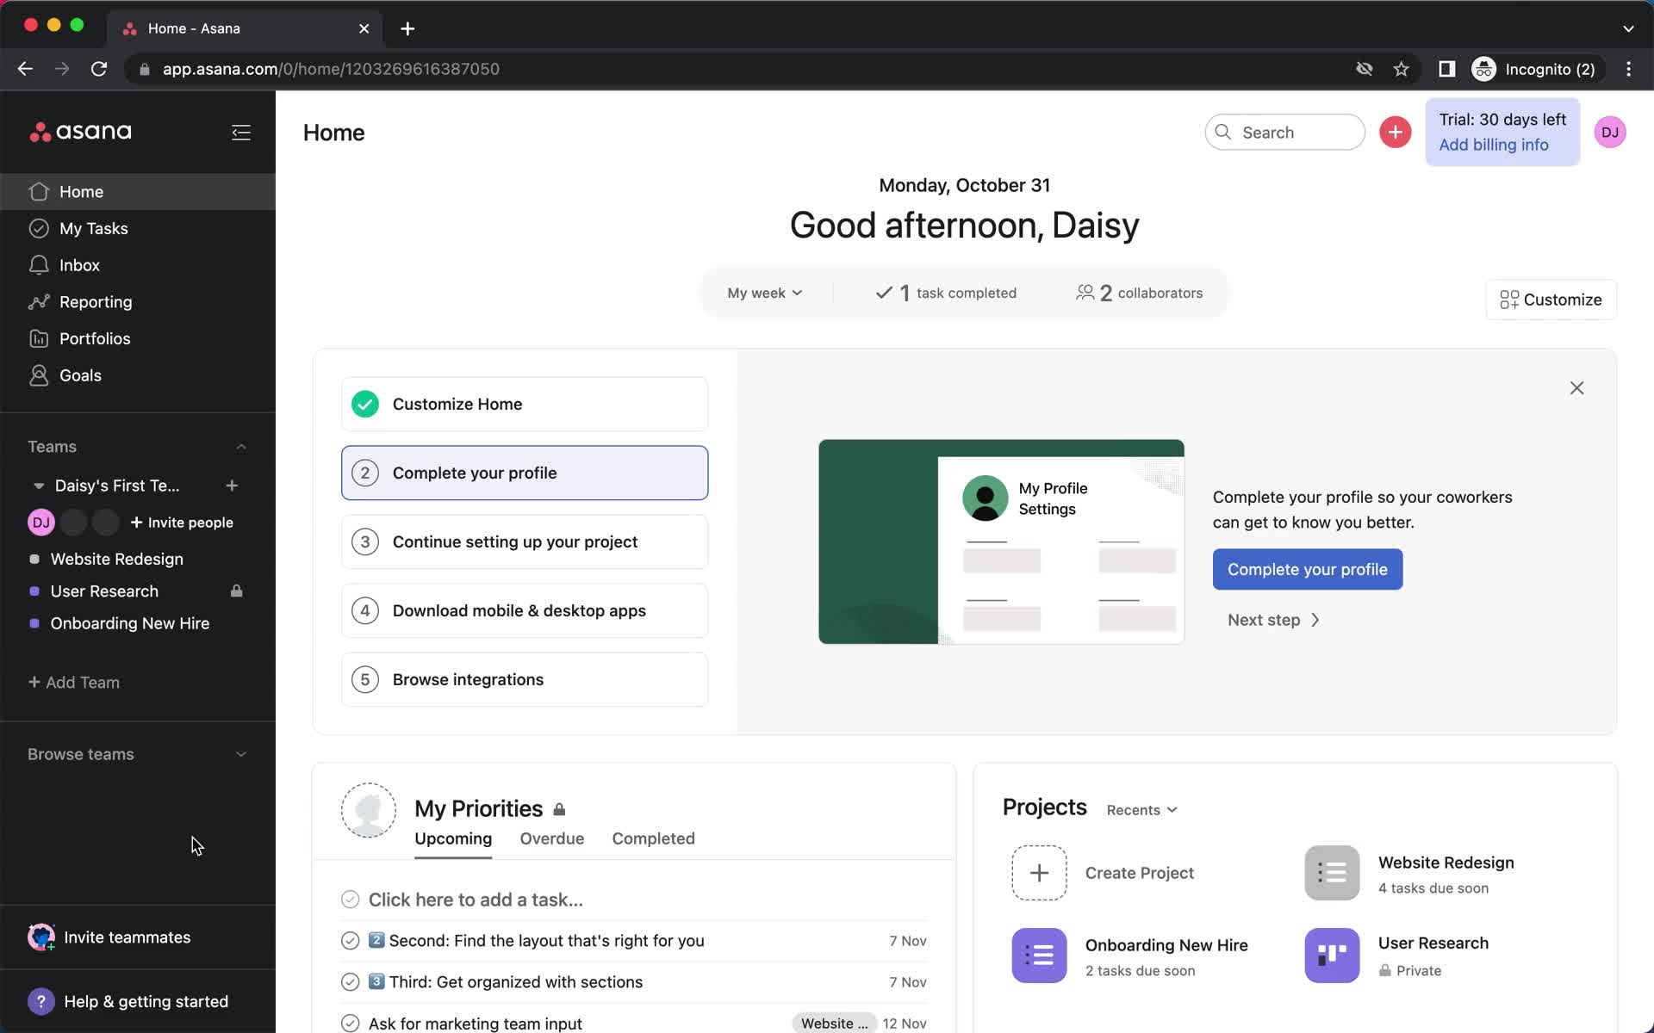Select the Browse integrations step
The image size is (1654, 1033).
pos(525,679)
